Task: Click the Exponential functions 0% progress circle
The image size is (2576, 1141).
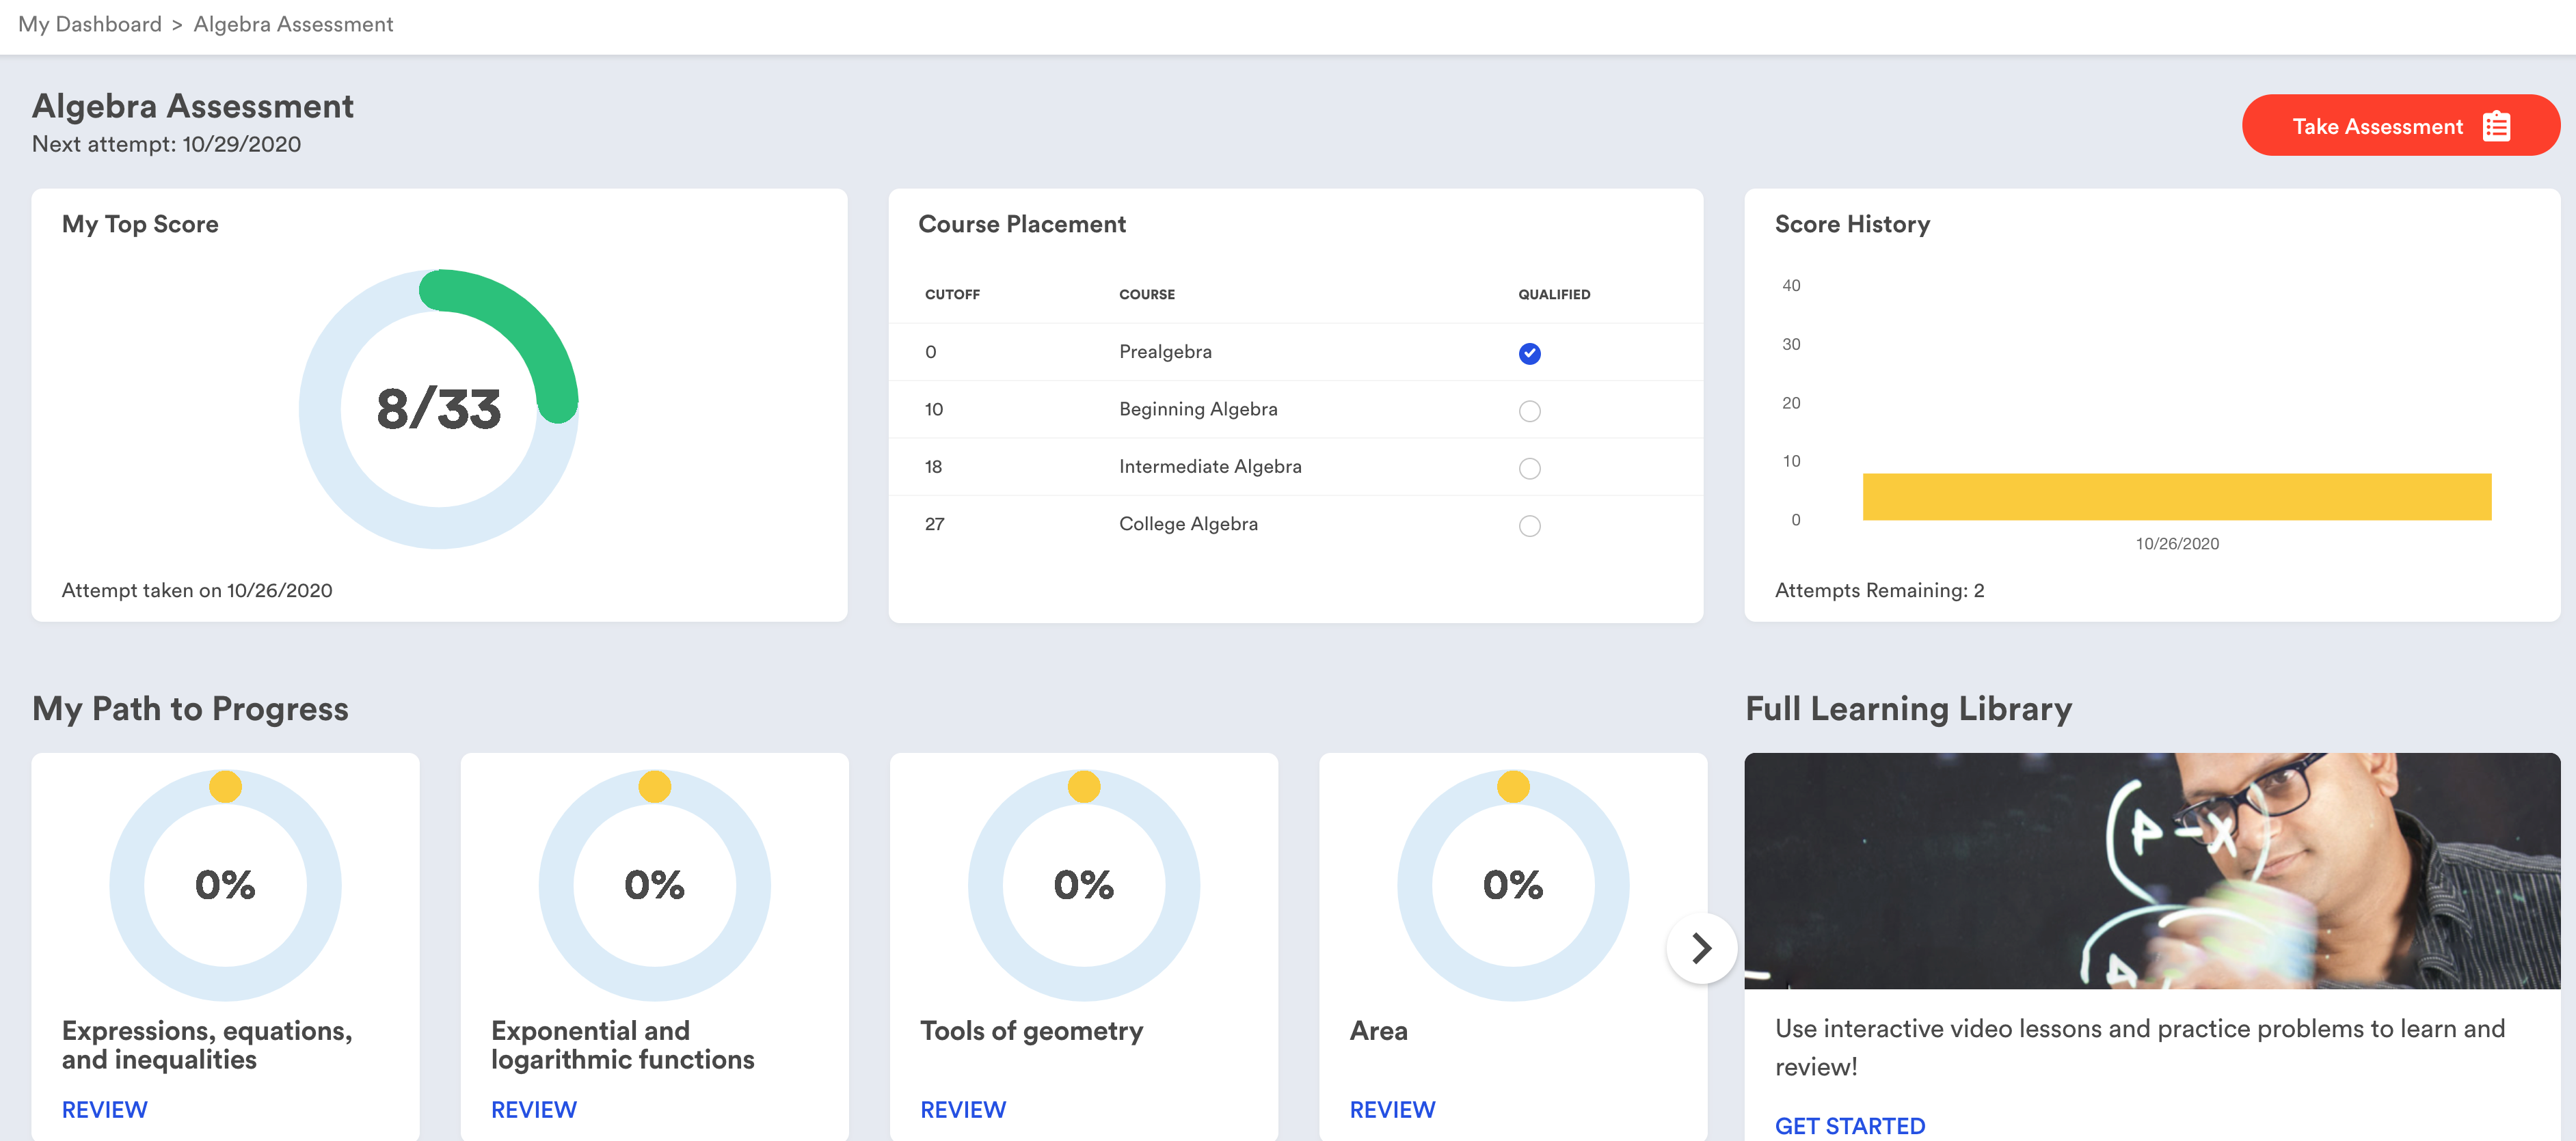Action: coord(654,884)
